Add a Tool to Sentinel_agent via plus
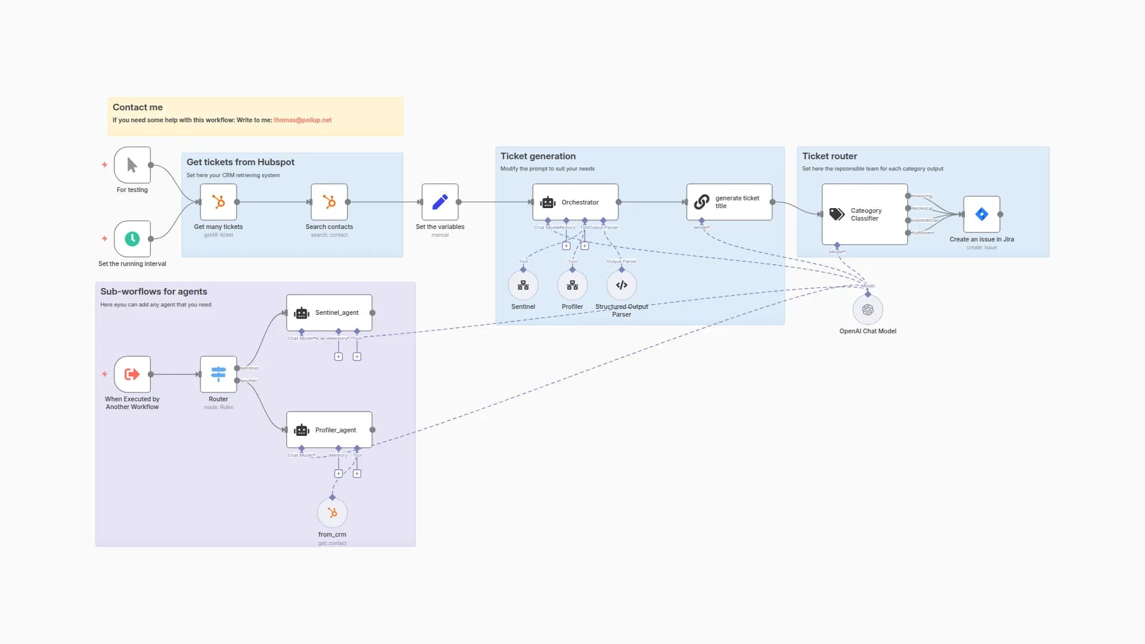Image resolution: width=1145 pixels, height=644 pixels. [x=357, y=357]
